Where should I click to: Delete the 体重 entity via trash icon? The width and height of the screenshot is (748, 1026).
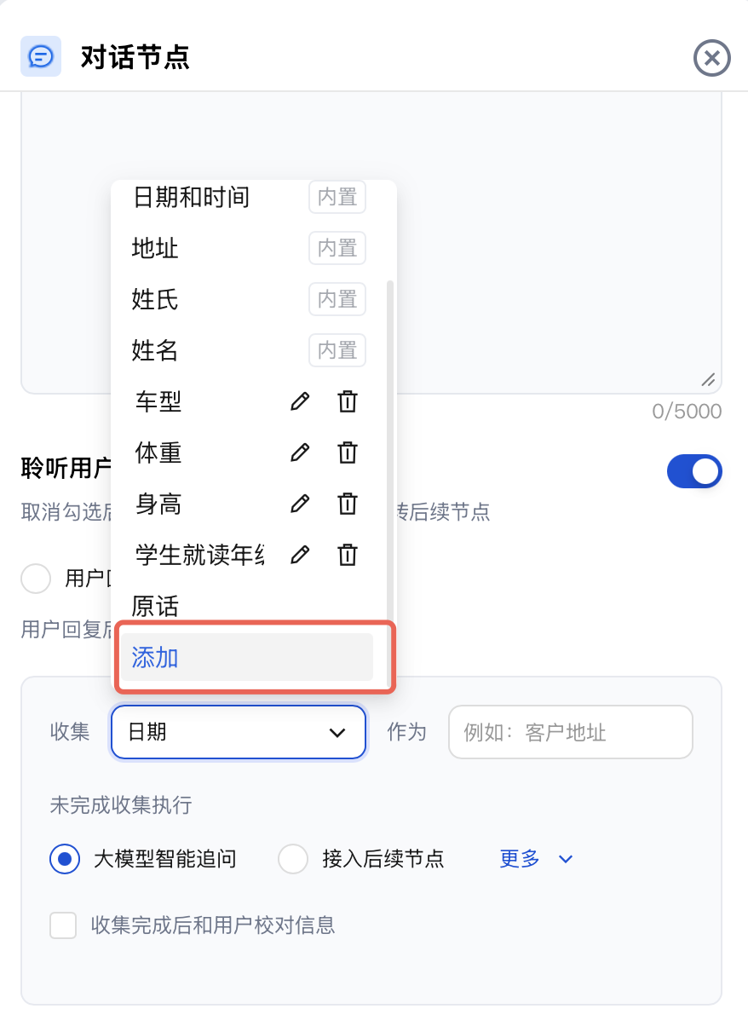(x=348, y=452)
